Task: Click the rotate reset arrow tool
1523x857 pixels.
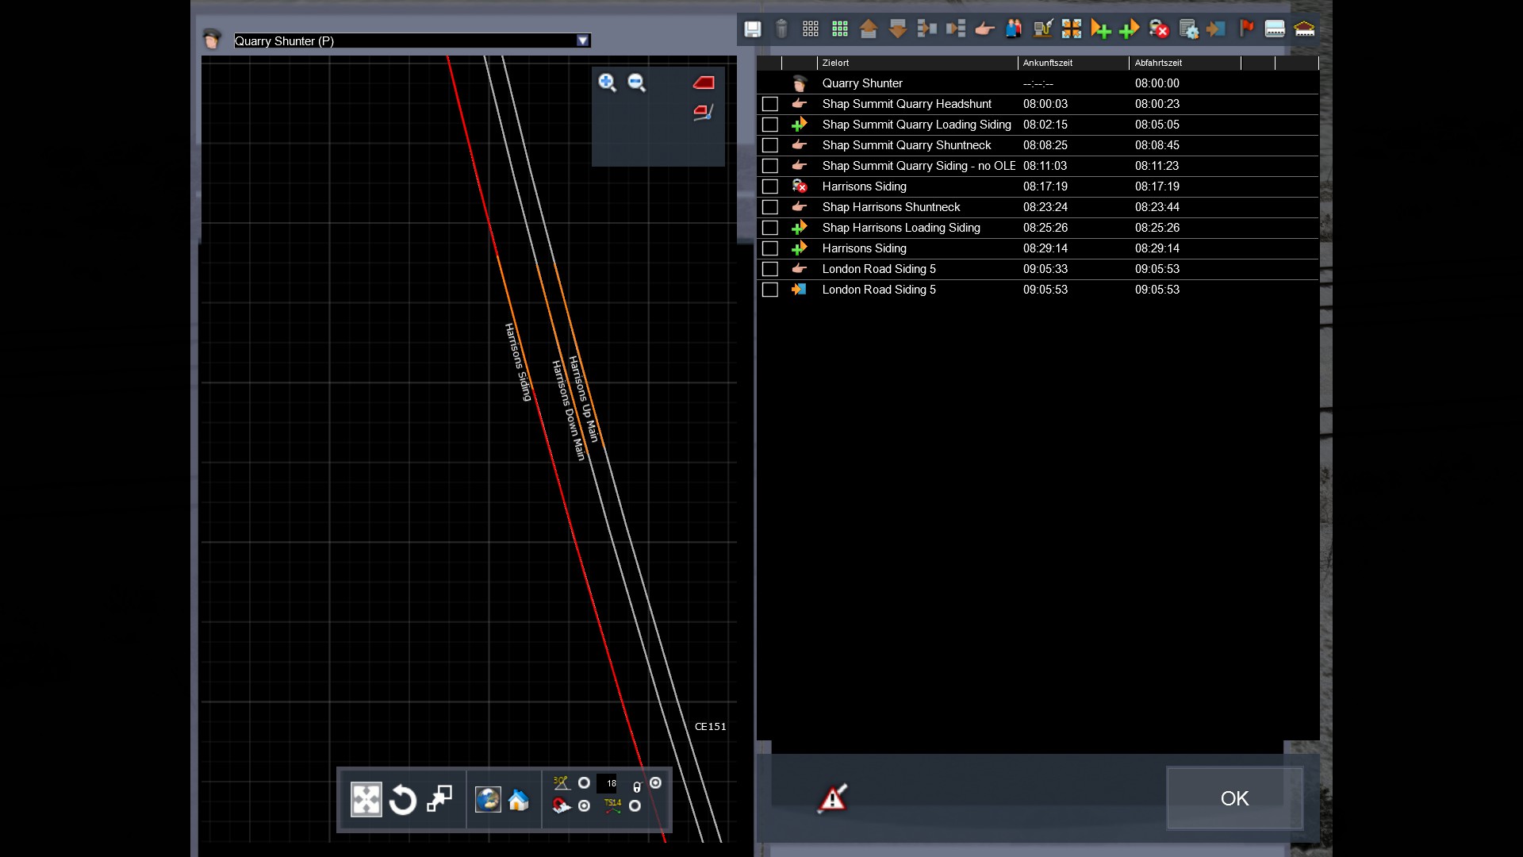Action: click(x=403, y=800)
